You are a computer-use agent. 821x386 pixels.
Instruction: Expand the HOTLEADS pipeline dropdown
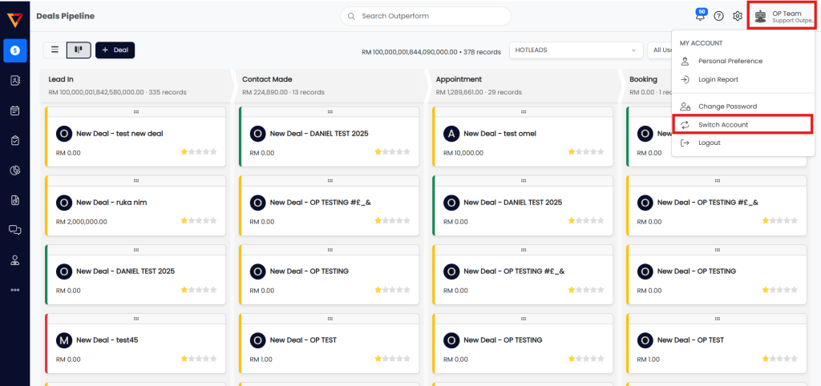(576, 50)
